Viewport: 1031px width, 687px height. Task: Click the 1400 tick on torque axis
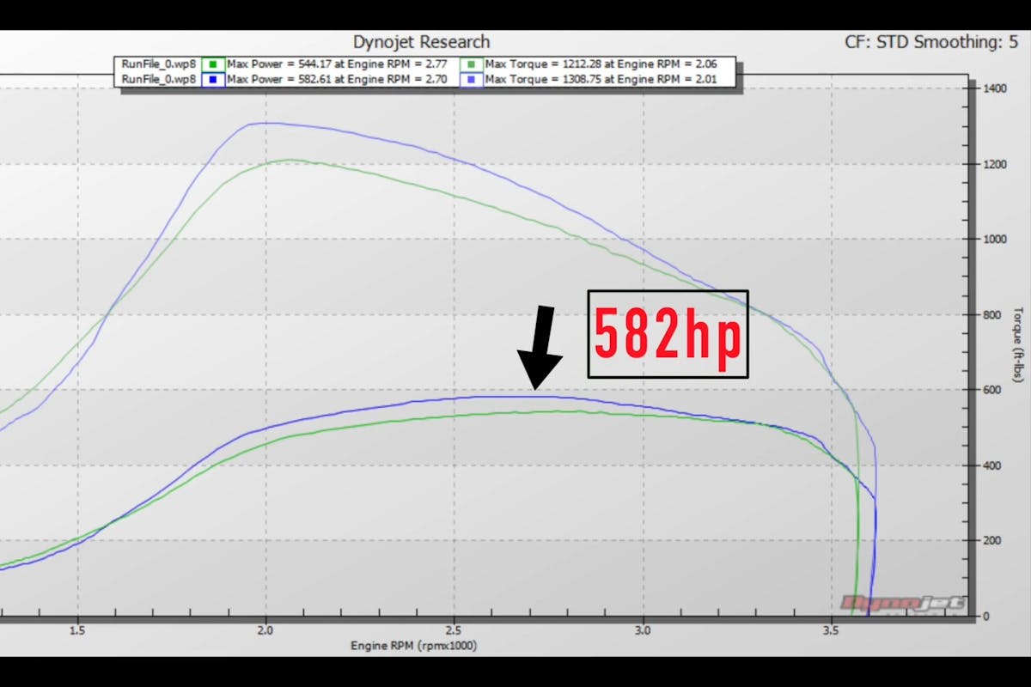coord(995,89)
